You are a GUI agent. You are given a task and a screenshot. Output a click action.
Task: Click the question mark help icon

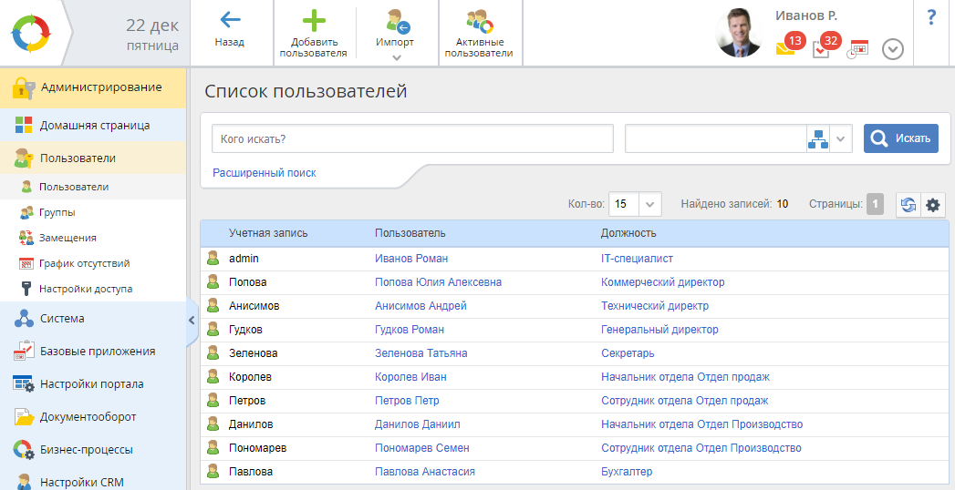931,17
